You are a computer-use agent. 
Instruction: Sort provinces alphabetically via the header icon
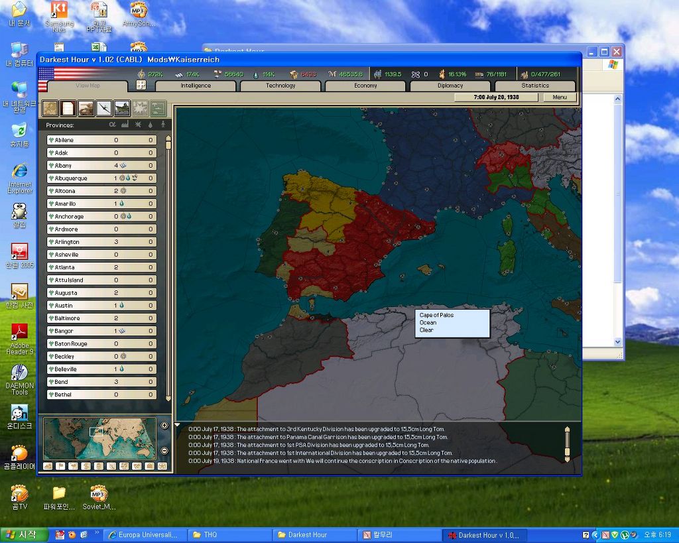tap(113, 125)
